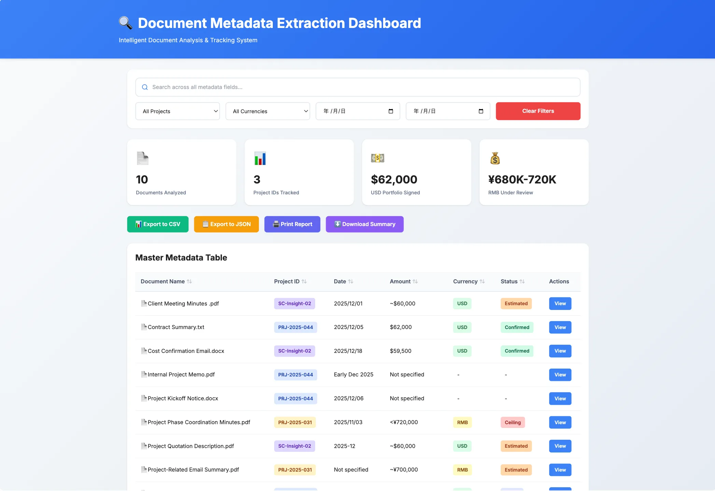Export the table to CSV
This screenshot has height=491, width=715.
pyautogui.click(x=158, y=224)
